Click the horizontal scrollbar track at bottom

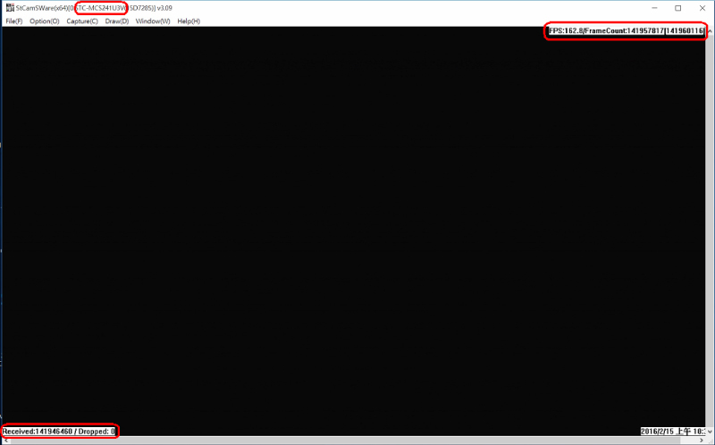[x=357, y=441]
